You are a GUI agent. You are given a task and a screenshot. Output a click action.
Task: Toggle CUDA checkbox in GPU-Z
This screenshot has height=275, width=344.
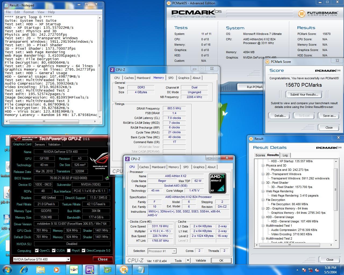tap(54, 251)
